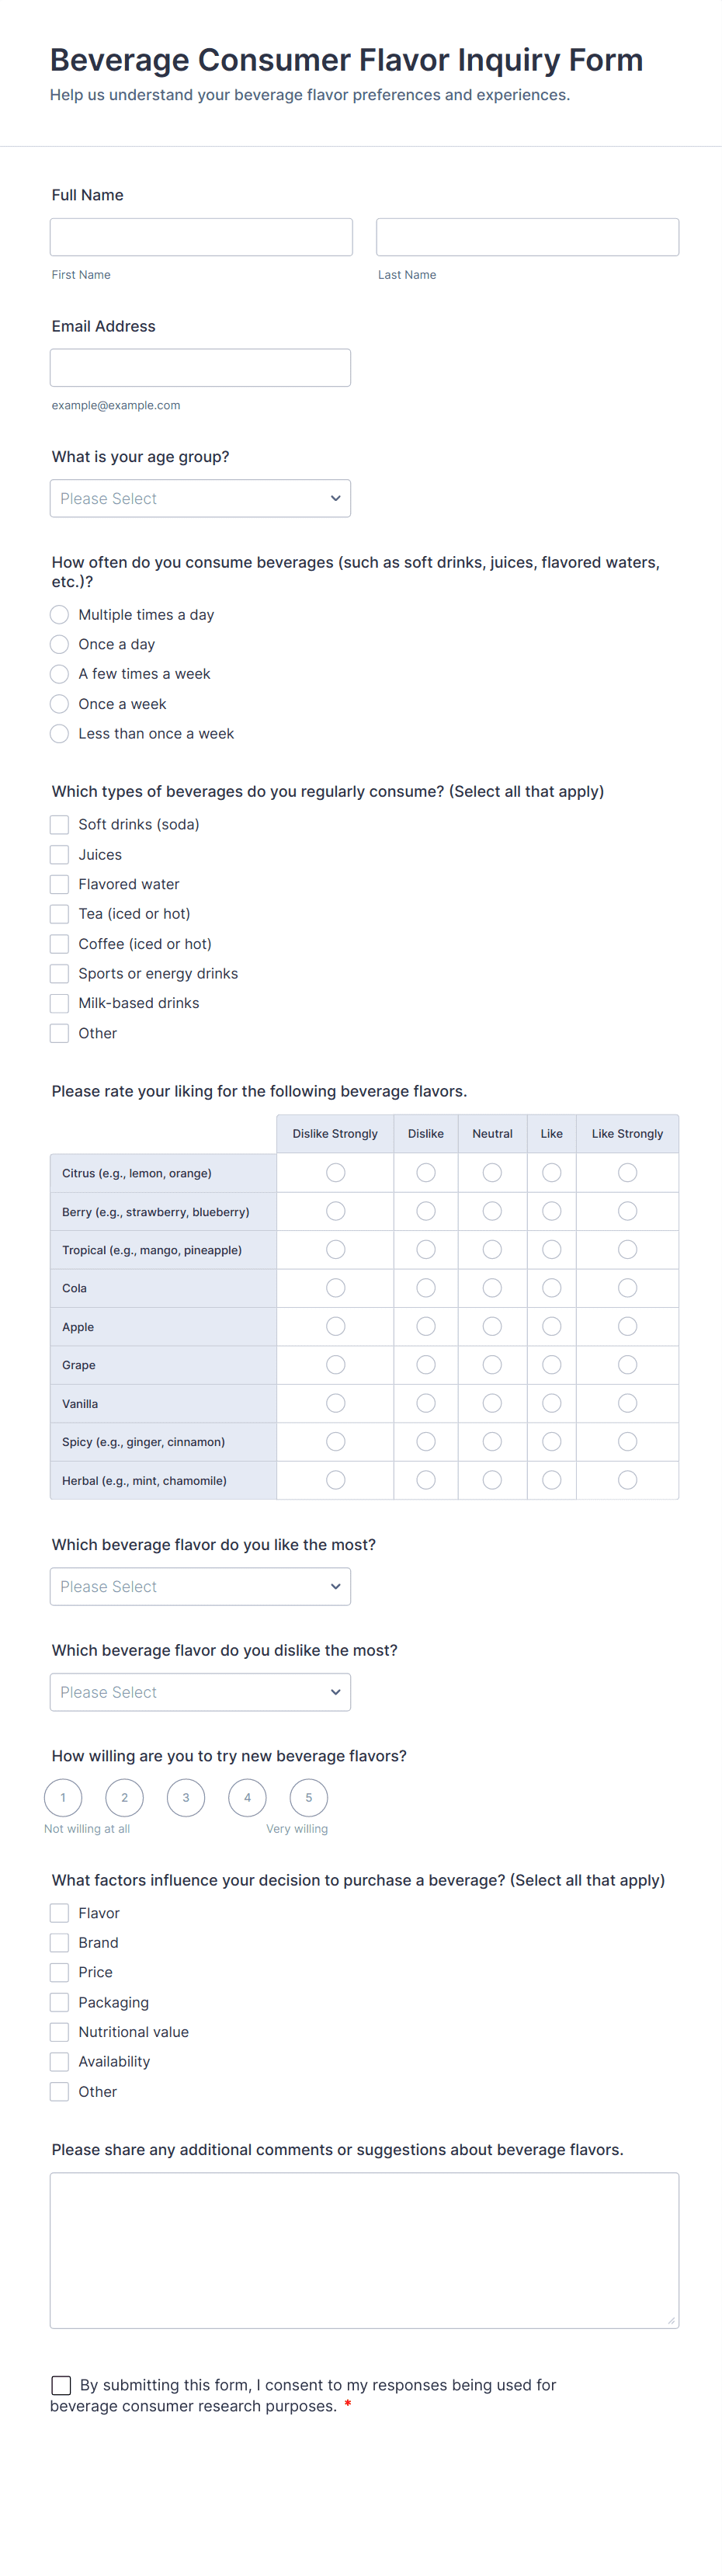722x2576 pixels.
Task: Click the First Name input field
Action: (x=201, y=237)
